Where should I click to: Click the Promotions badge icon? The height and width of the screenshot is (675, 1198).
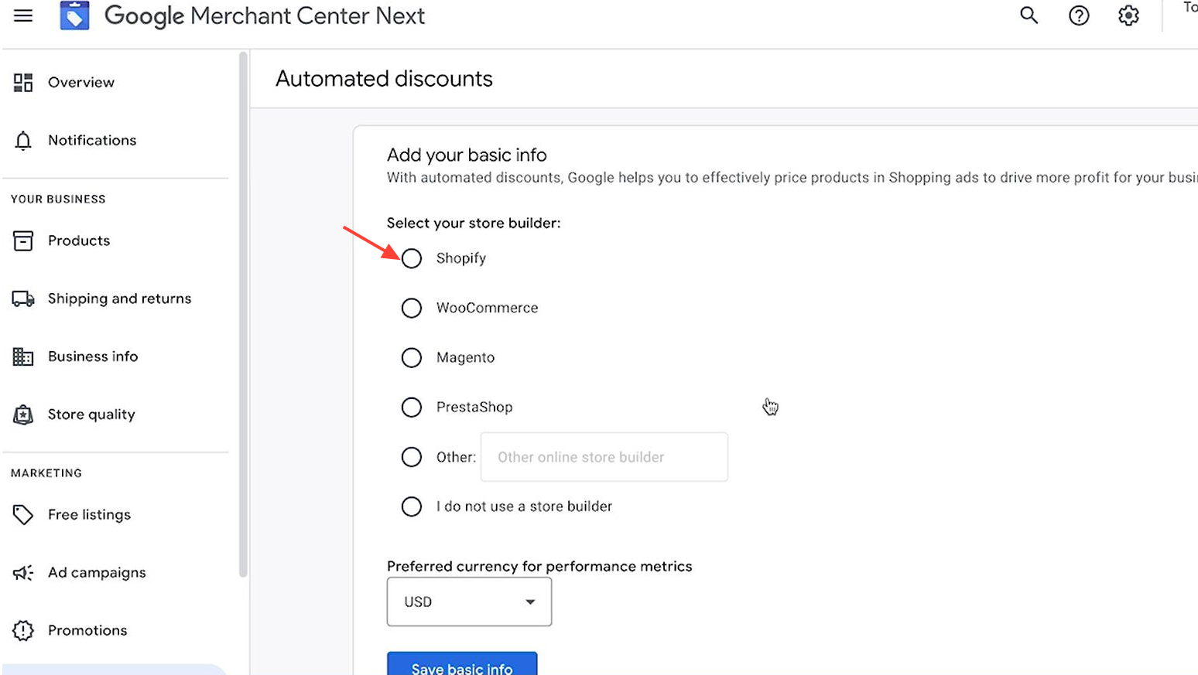23,631
